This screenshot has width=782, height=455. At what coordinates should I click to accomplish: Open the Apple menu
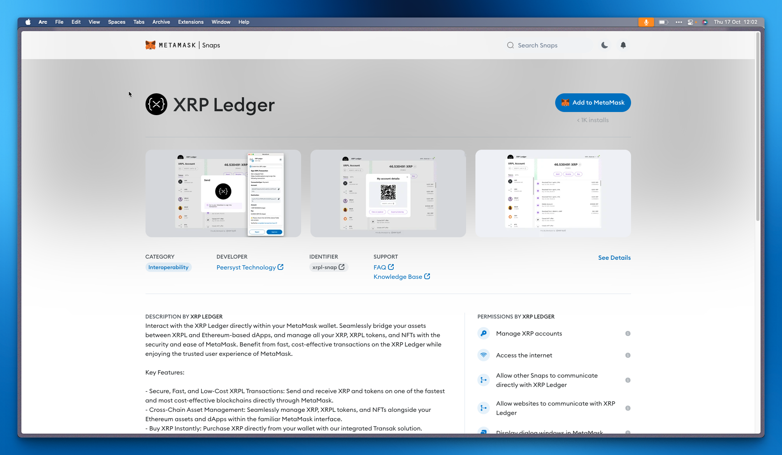(x=28, y=22)
